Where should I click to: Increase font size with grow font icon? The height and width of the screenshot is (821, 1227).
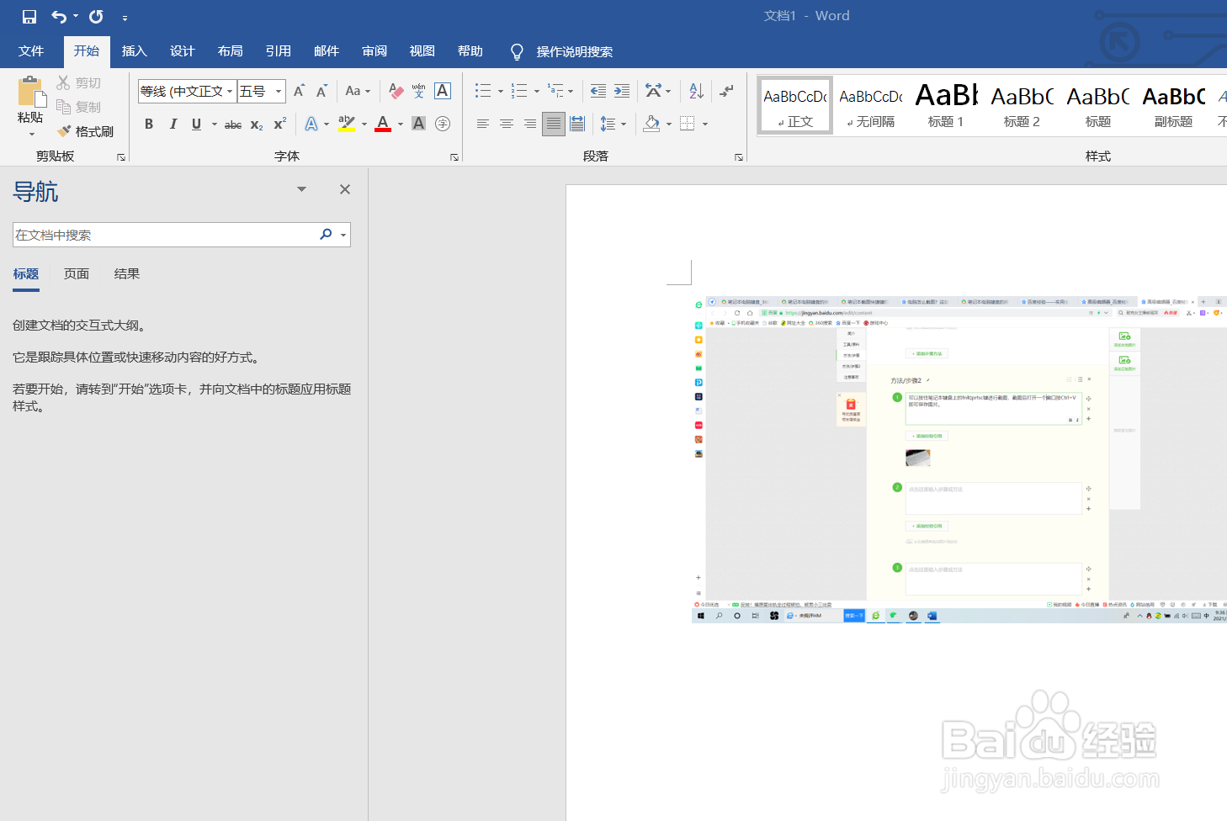coord(299,91)
